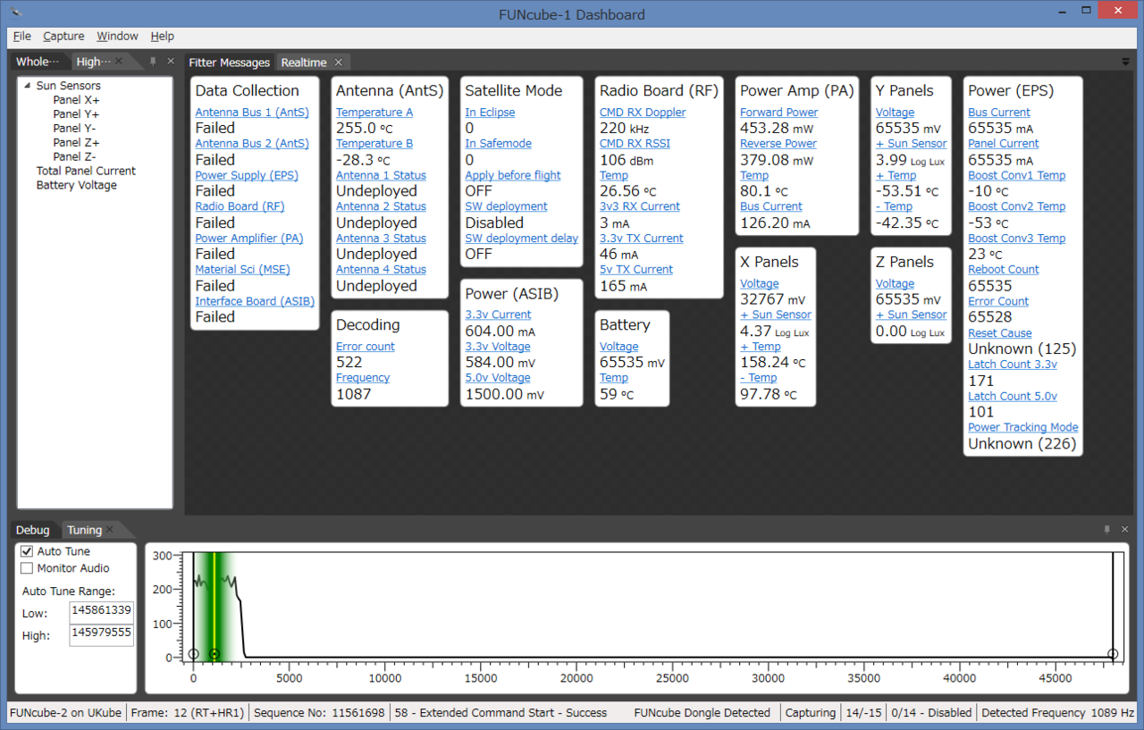1144x730 pixels.
Task: Open the Power Supply (EPS) link
Action: pos(247,176)
